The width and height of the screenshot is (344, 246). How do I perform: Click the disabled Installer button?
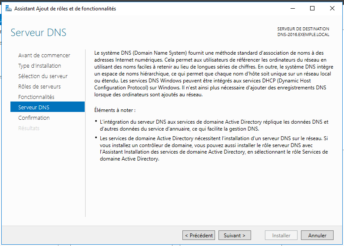tap(281, 235)
